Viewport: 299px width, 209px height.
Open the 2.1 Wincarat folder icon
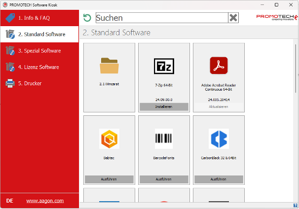109,66
